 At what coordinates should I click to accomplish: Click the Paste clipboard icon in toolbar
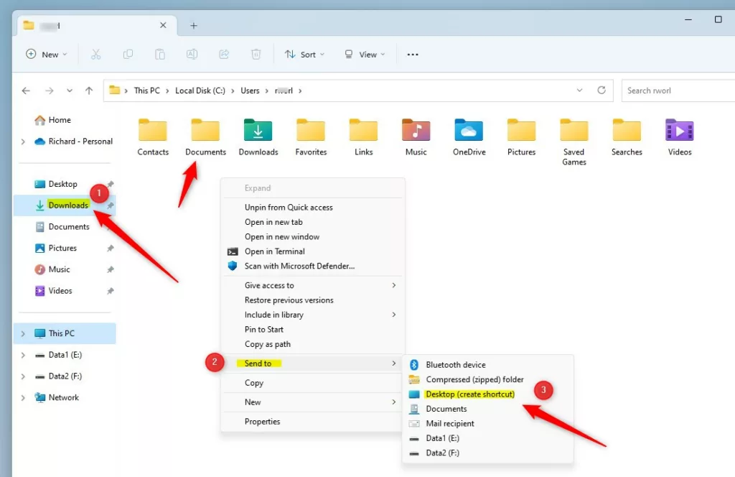[x=160, y=55]
